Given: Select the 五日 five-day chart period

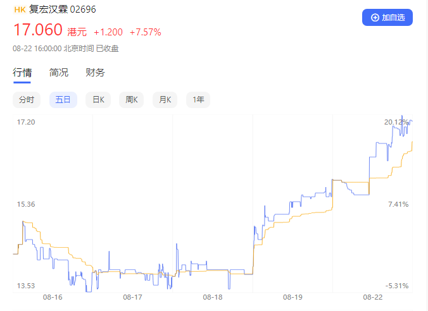Looking at the screenshot, I should tap(63, 100).
